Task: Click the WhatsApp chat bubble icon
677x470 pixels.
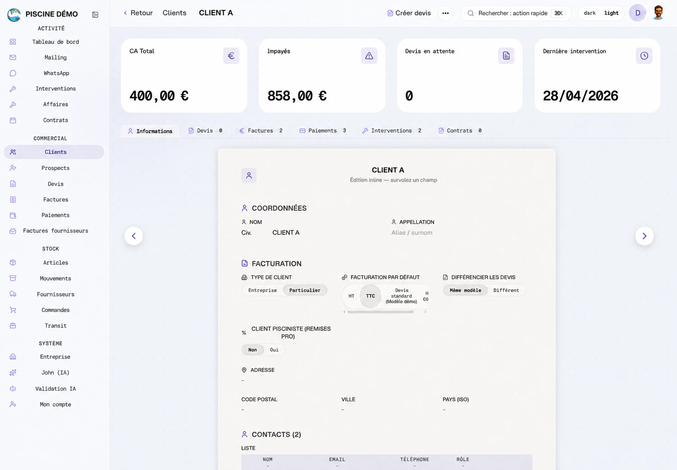Action: (x=13, y=73)
